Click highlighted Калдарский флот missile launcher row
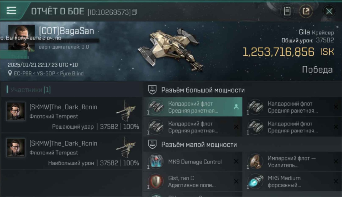The height and width of the screenshot is (197, 342). pyautogui.click(x=193, y=107)
